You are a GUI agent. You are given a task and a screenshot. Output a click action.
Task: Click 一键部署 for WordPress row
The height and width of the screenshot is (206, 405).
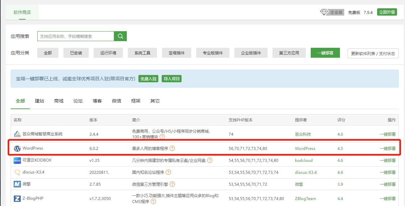tap(387, 149)
